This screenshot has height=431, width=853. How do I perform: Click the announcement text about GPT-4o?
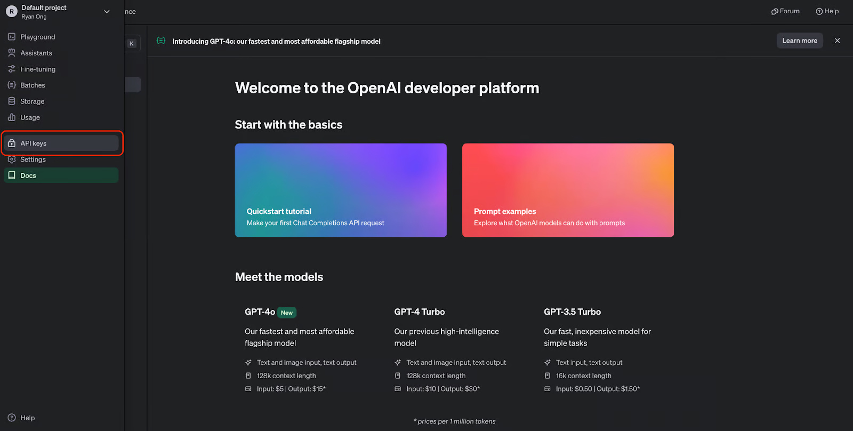[276, 41]
